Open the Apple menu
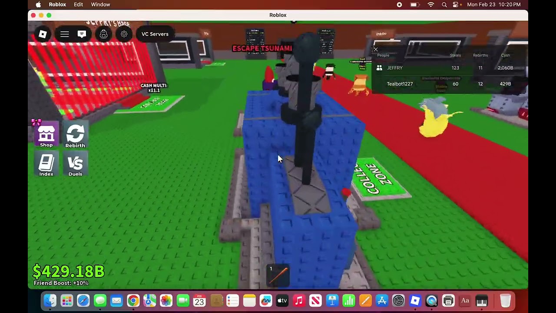Viewport: 556px width, 313px height. pos(38,4)
